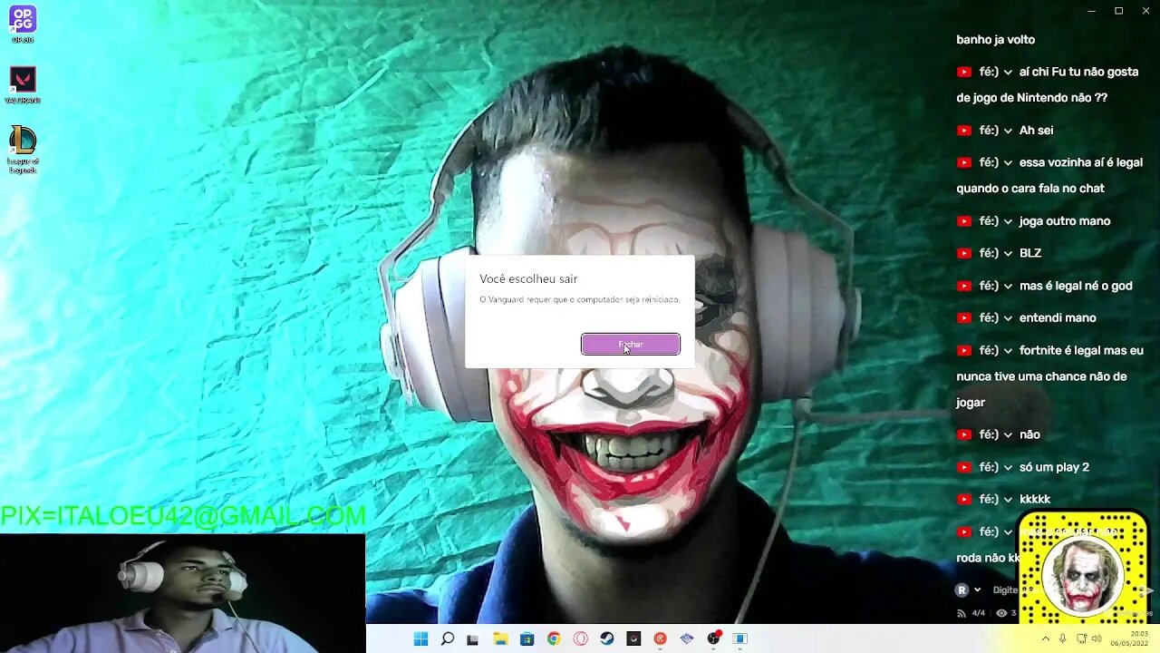Click the channels feed icon showing 4/4

(962, 613)
